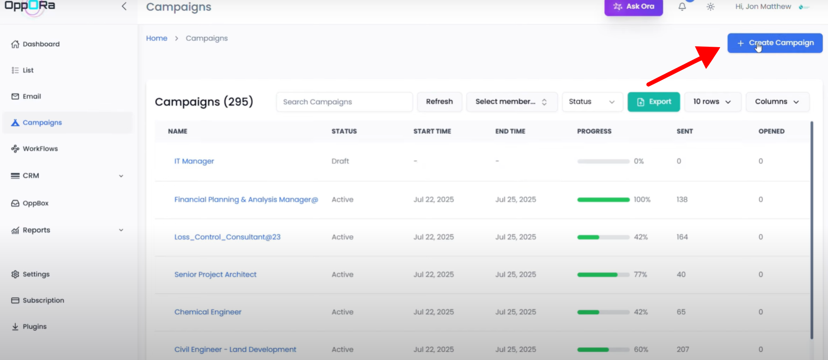Screen dimensions: 828x360
Task: Click the Search Campaigns input field
Action: pos(344,102)
